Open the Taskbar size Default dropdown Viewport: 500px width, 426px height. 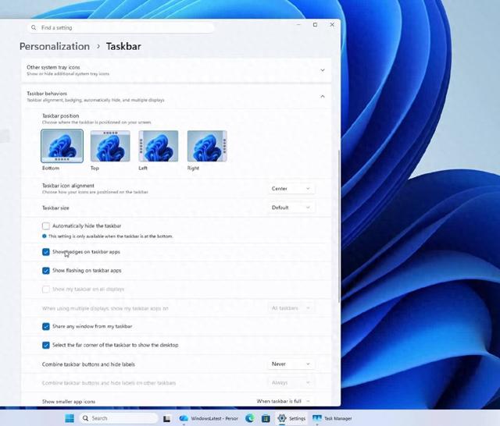point(291,208)
